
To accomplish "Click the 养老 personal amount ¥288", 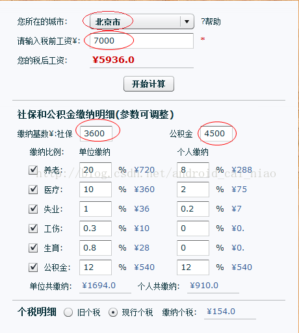I will [242, 170].
